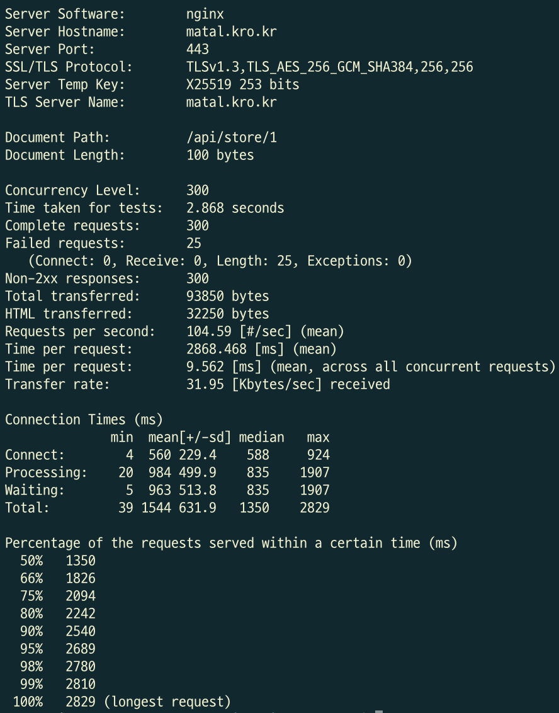Viewport: 559px width, 713px height.
Task: Click the 2.868 seconds test duration
Action: (235, 208)
